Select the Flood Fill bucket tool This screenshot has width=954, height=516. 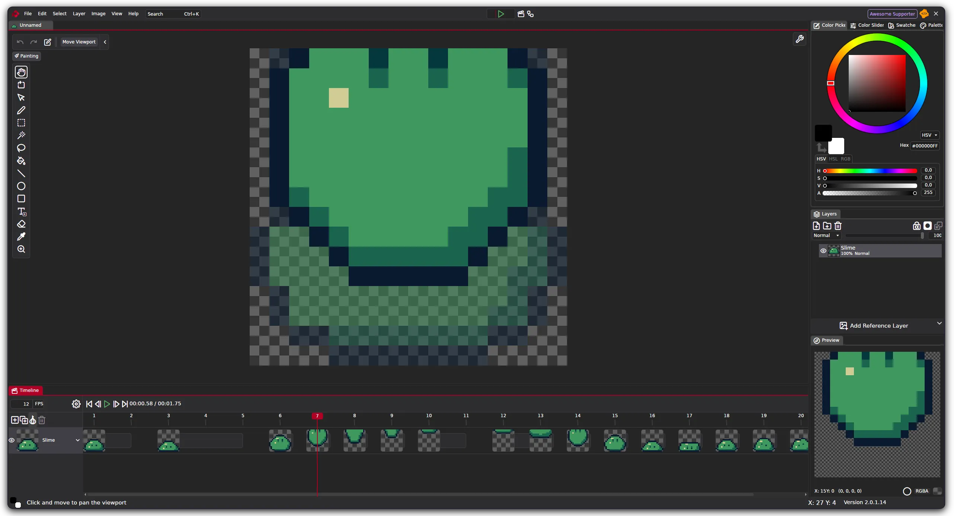21,161
